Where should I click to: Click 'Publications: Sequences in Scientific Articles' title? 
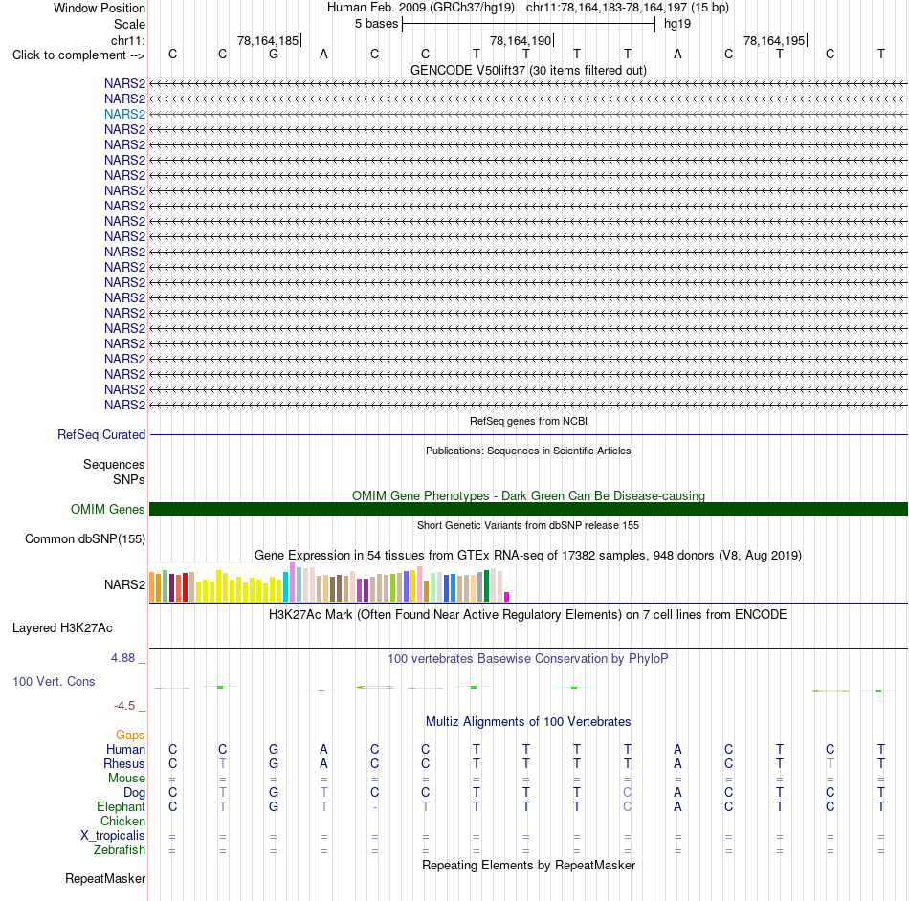[x=528, y=450]
